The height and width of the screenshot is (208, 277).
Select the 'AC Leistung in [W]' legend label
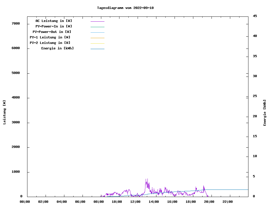[x=54, y=21]
